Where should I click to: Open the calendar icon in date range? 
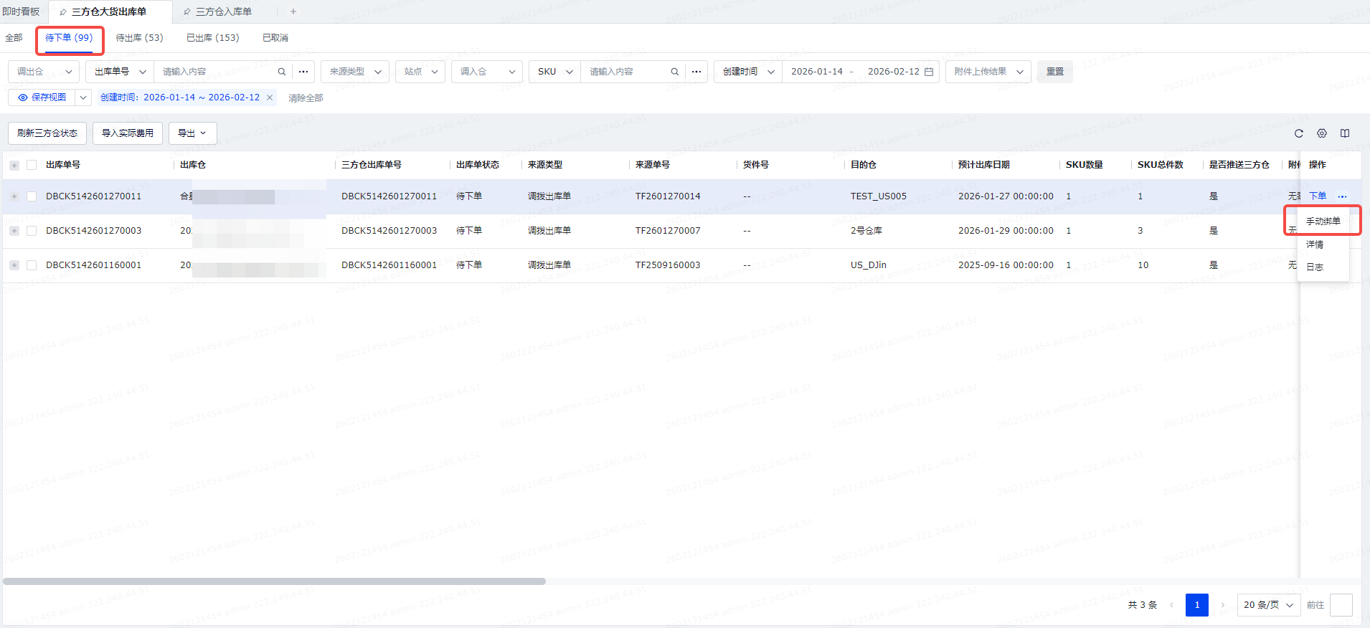[929, 72]
